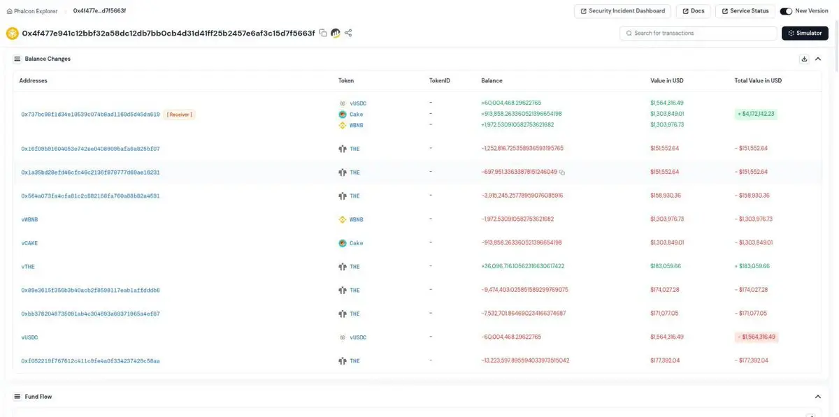Image resolution: width=839 pixels, height=417 pixels.
Task: Click the THE token icon in 0xbb3782 row
Action: [343, 314]
